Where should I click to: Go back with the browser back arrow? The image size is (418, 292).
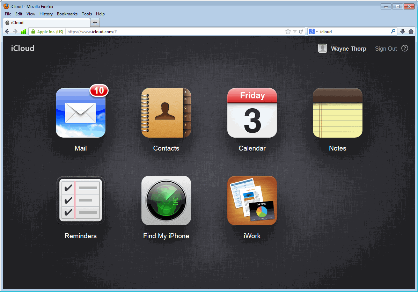[7, 31]
